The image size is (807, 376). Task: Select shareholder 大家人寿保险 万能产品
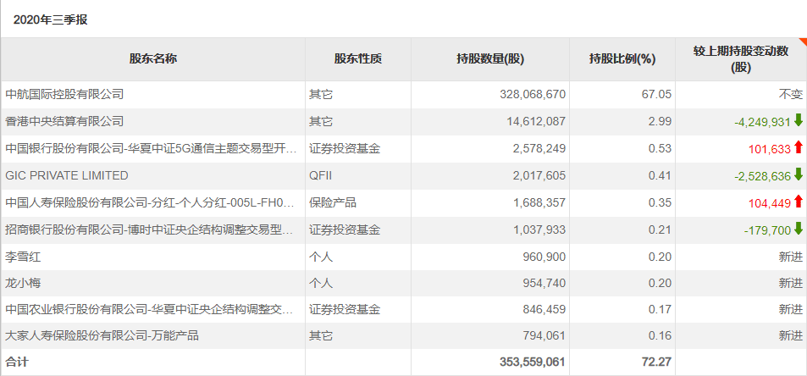[102, 336]
